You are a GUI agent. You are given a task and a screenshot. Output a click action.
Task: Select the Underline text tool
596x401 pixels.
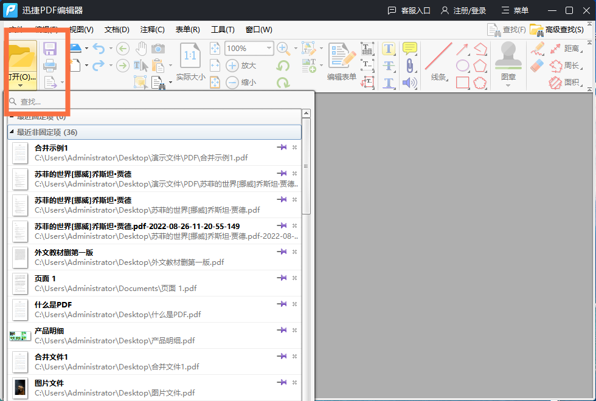[x=389, y=83]
